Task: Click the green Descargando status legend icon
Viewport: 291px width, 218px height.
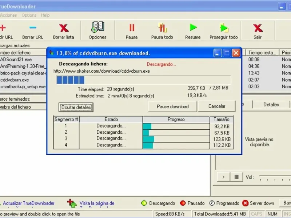Action: (144, 203)
